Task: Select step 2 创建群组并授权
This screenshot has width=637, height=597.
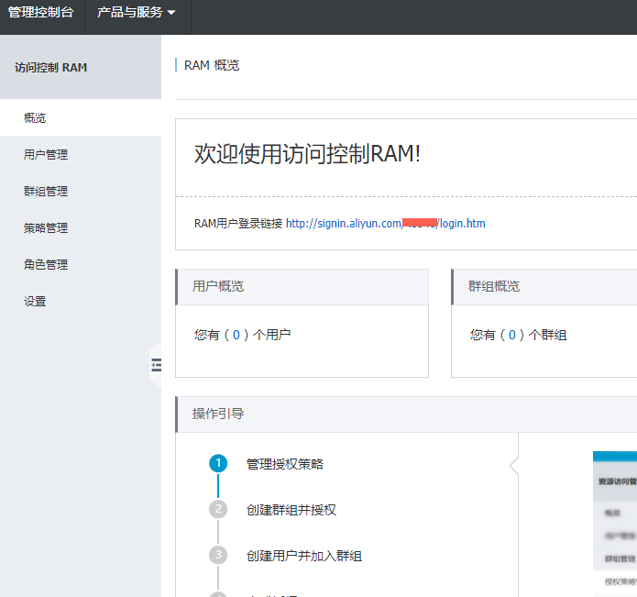Action: (291, 510)
